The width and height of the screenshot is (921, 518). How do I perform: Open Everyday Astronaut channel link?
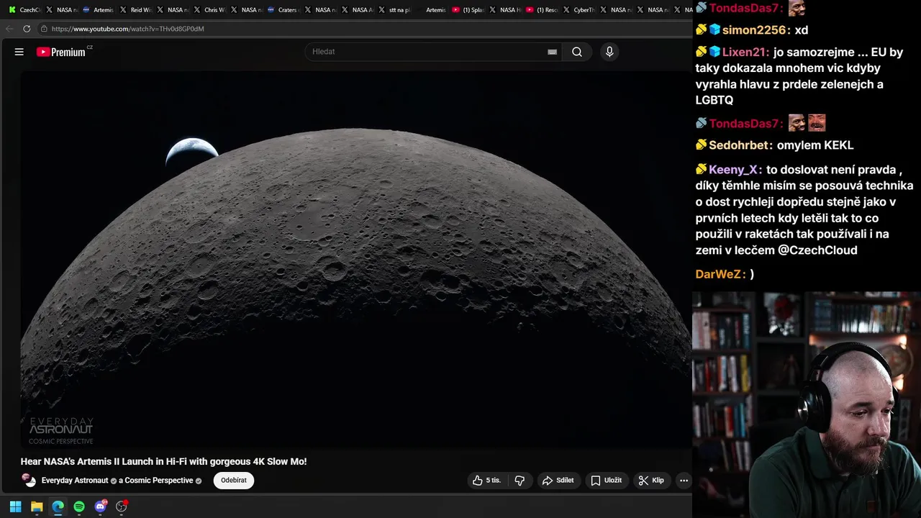click(75, 481)
